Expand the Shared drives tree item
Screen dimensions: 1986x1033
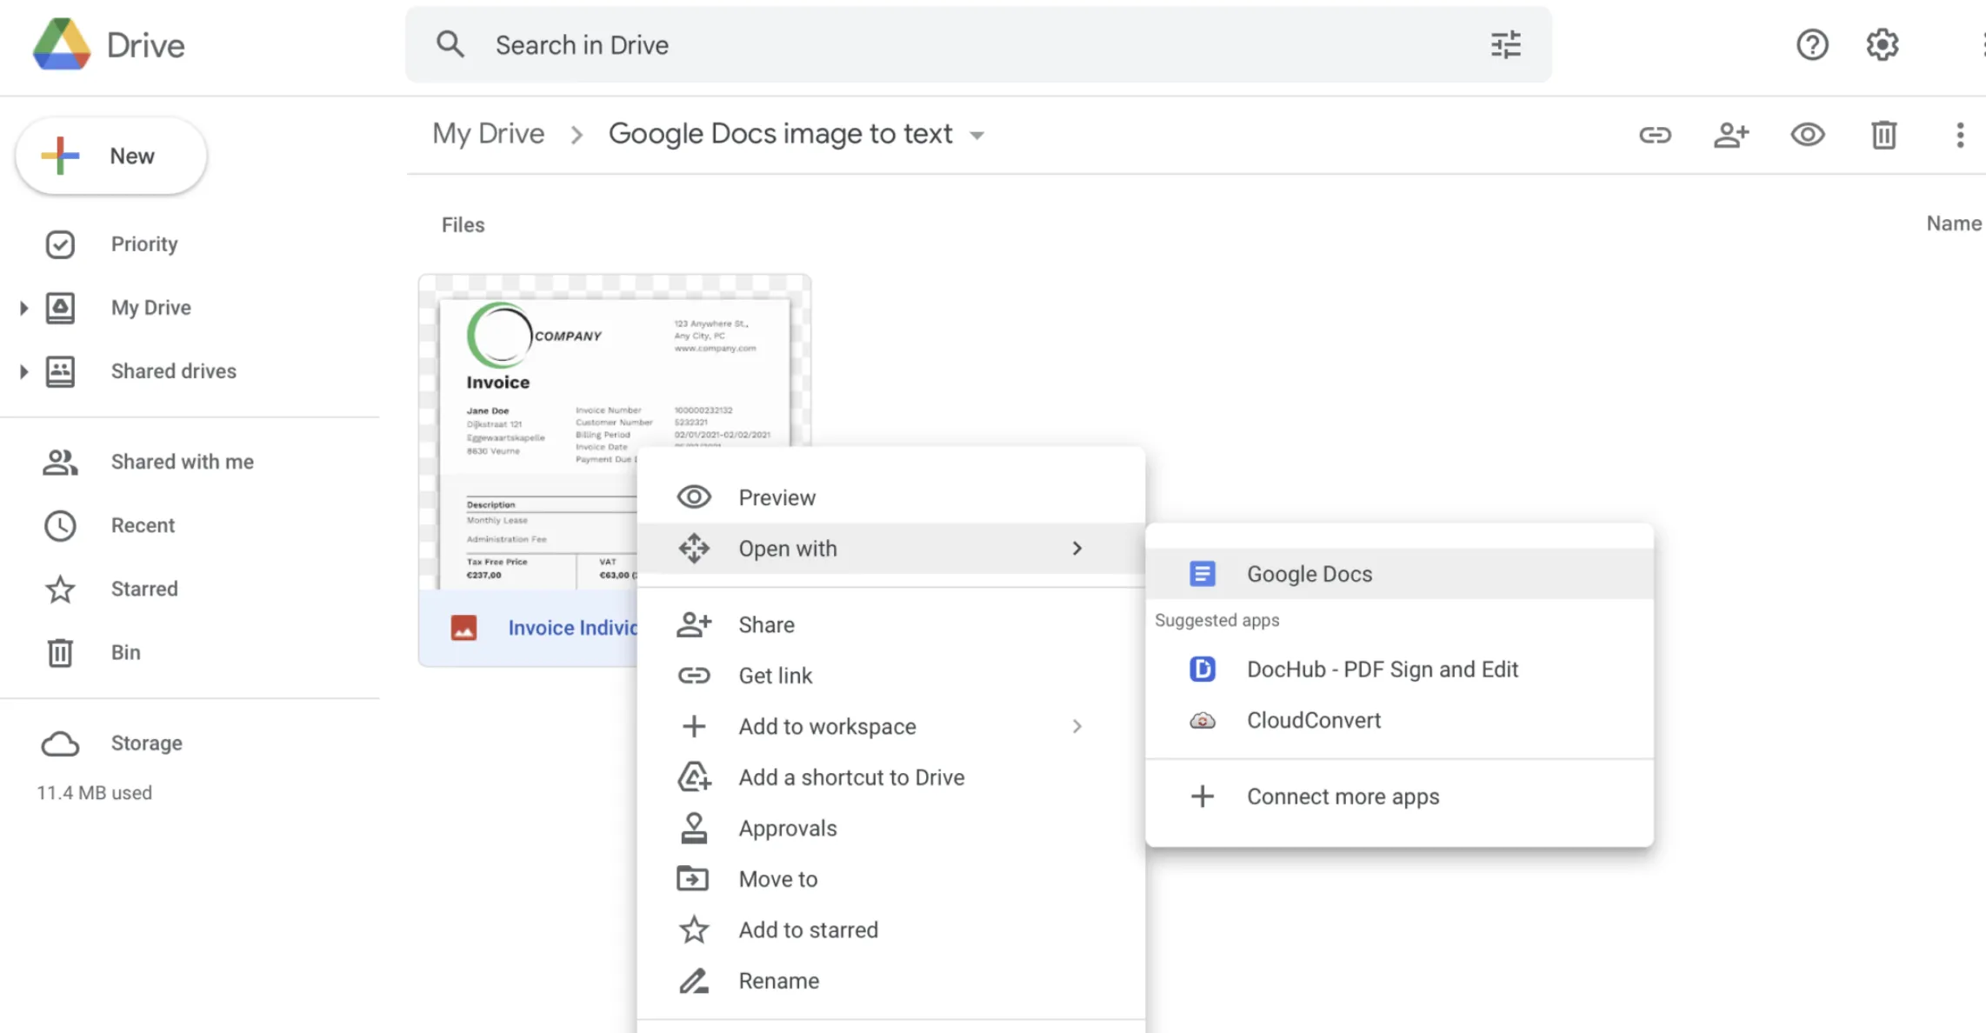(21, 370)
